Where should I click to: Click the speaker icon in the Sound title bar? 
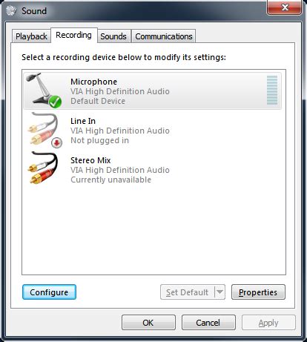pyautogui.click(x=11, y=10)
